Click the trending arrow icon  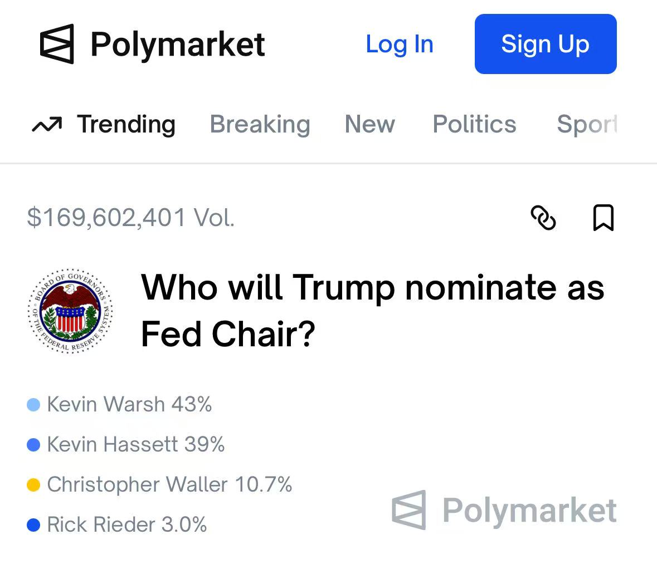click(x=47, y=125)
